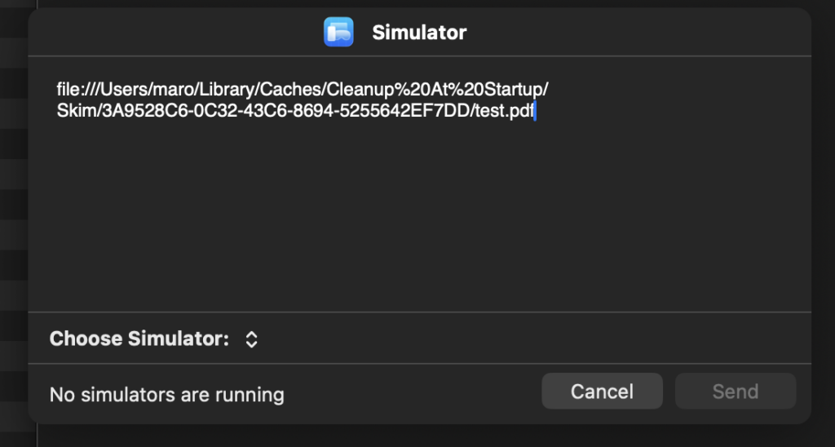Open the Choose Simulator popup chevrons
The image size is (835, 447).
[x=252, y=339]
